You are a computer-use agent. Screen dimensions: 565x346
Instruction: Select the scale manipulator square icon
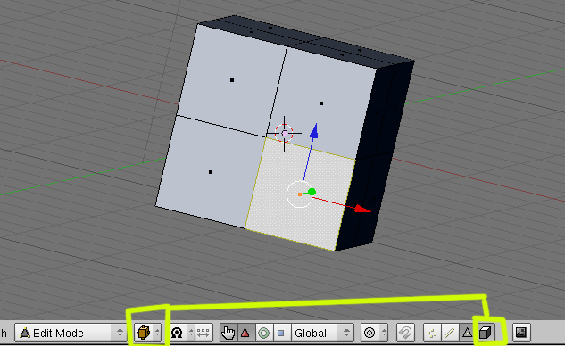coord(281,333)
